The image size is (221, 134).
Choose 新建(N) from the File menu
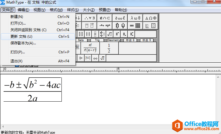tap(38, 17)
